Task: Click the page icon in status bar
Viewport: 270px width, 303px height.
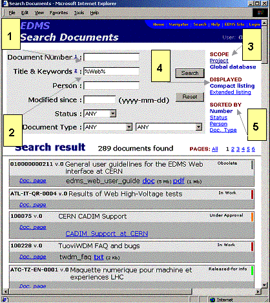Action: pyautogui.click(x=6, y=300)
